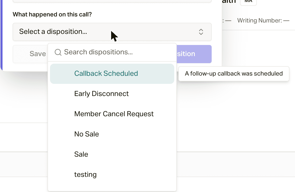The width and height of the screenshot is (295, 192).
Task: Choose Early Disconnect from the list
Action: [112, 94]
